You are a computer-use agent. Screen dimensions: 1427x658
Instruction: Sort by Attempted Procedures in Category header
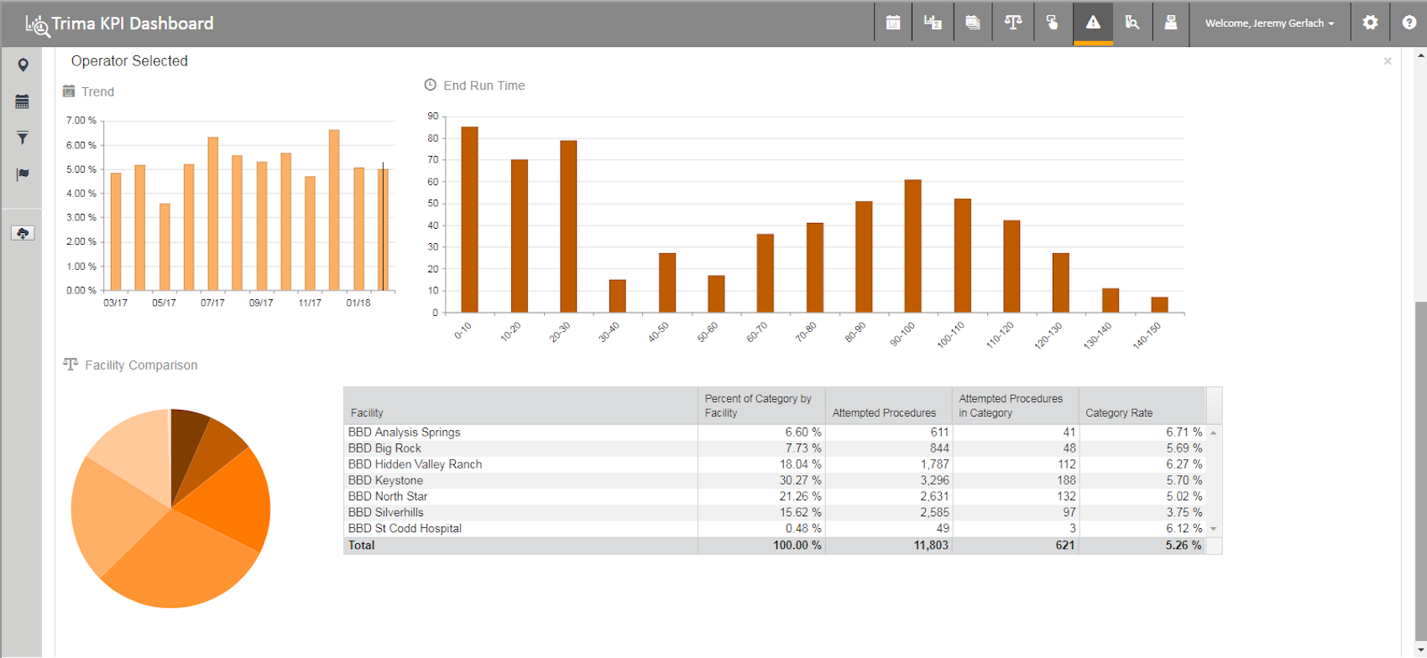(1016, 406)
